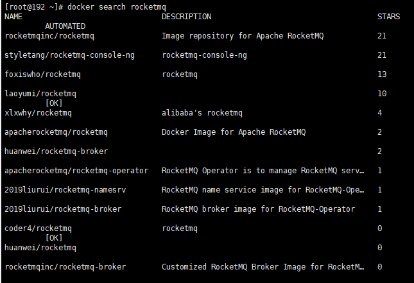The image size is (414, 283).
Task: Select styletang/rocketmq-console-ng image name
Action: point(70,55)
